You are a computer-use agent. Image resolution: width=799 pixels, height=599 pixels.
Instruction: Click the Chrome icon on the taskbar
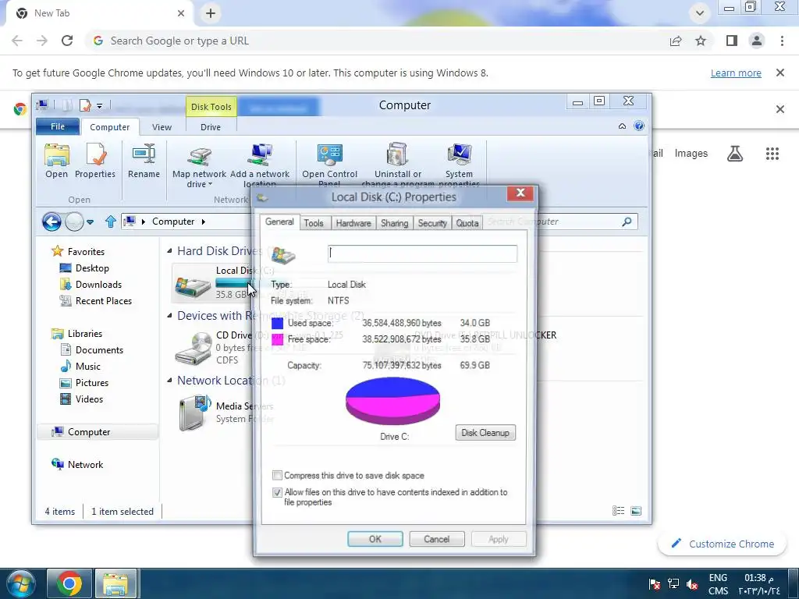point(69,583)
